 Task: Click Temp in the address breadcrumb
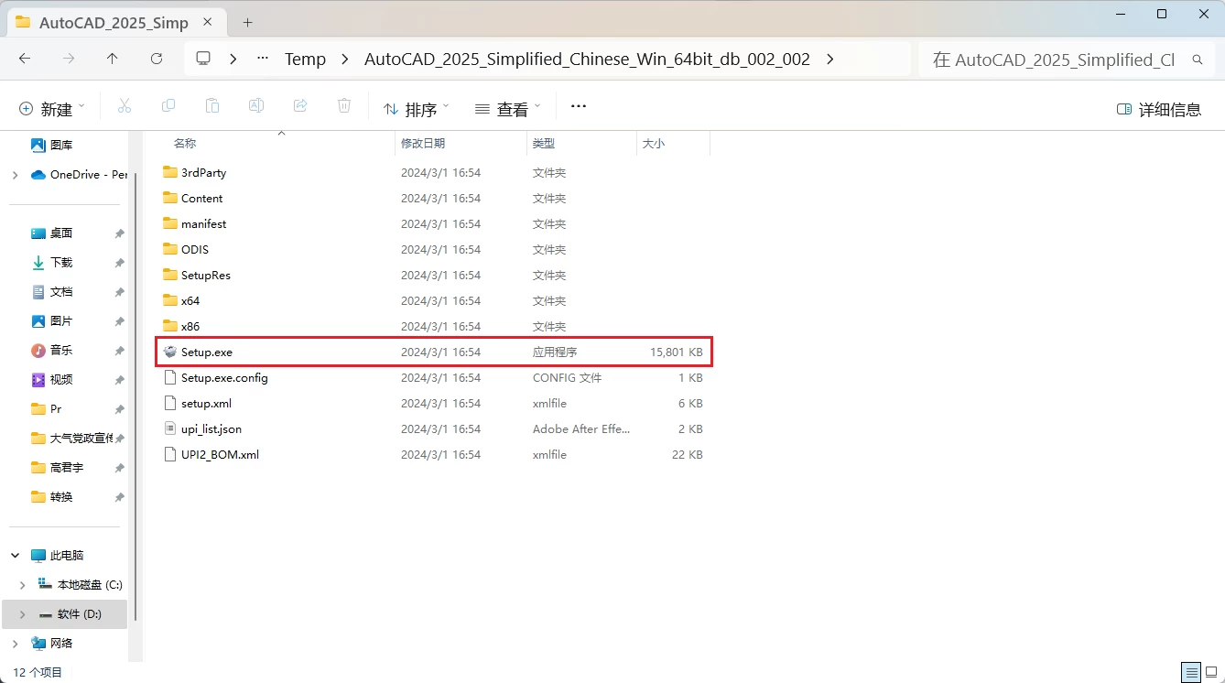click(x=305, y=59)
